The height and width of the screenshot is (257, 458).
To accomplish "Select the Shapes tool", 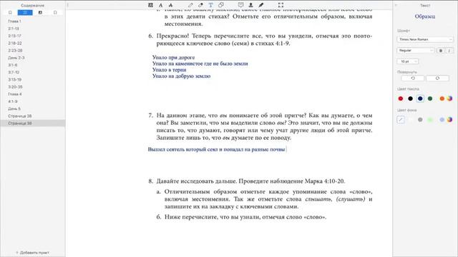I will coord(221,5).
